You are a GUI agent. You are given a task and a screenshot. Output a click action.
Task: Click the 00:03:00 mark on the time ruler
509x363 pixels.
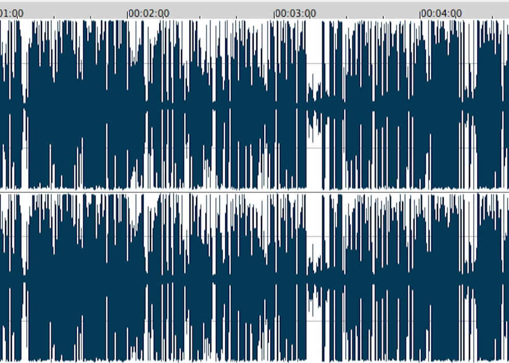pos(274,13)
